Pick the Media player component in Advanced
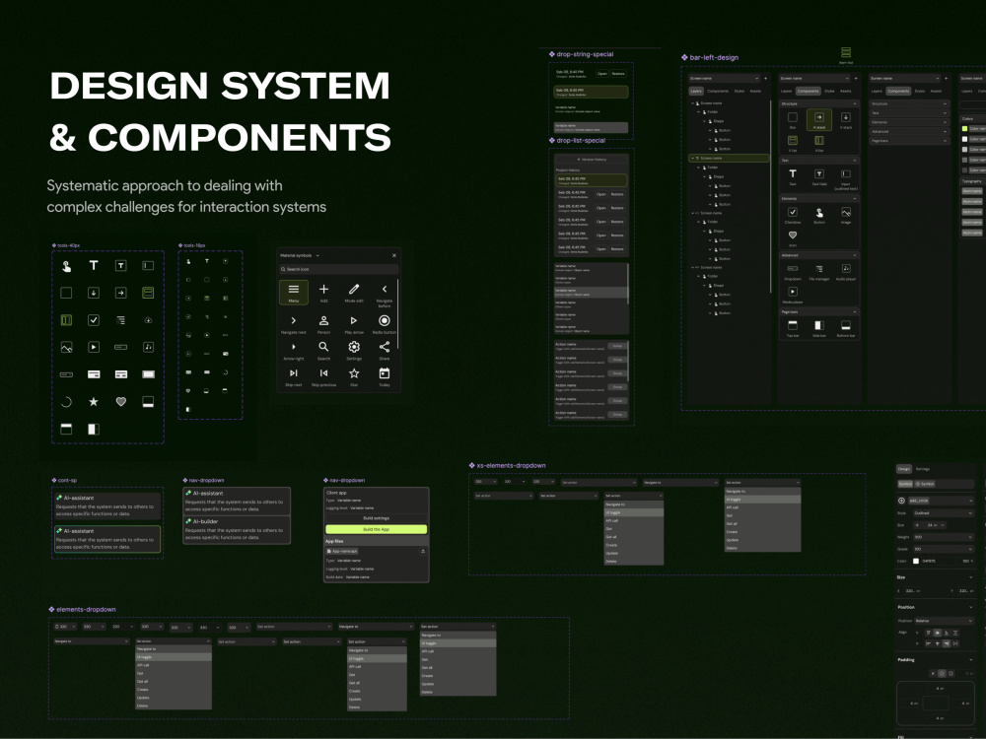Image resolution: width=986 pixels, height=739 pixels. coord(793,295)
